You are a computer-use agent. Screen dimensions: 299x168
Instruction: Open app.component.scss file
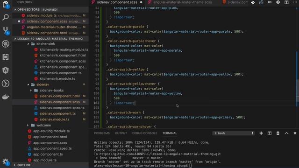tap(50, 142)
